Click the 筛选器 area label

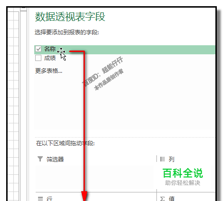pos(55,159)
